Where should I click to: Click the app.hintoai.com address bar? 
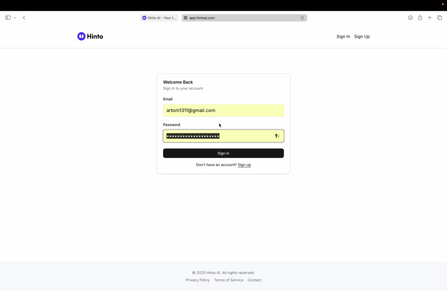(x=242, y=18)
